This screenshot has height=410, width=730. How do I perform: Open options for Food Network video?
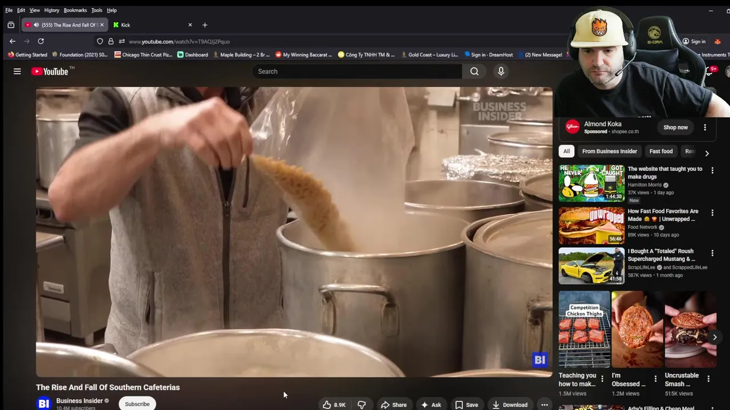[712, 212]
